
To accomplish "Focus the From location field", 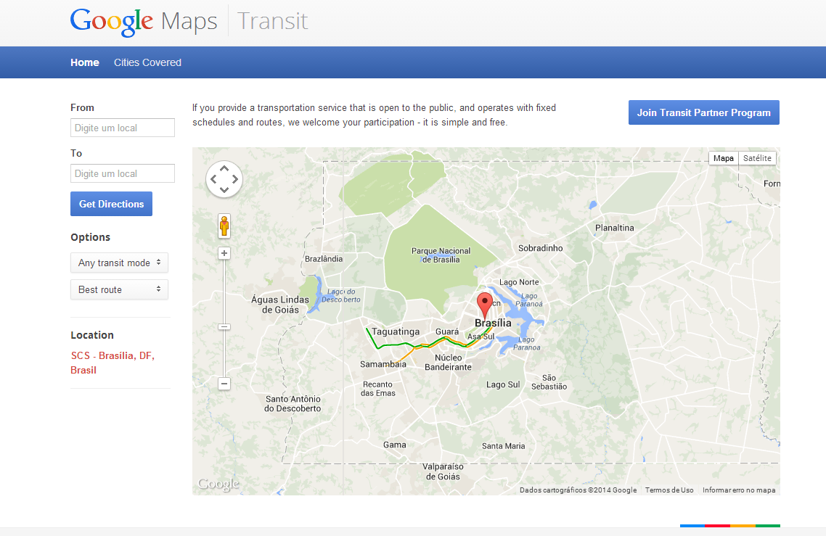I will tap(123, 128).
